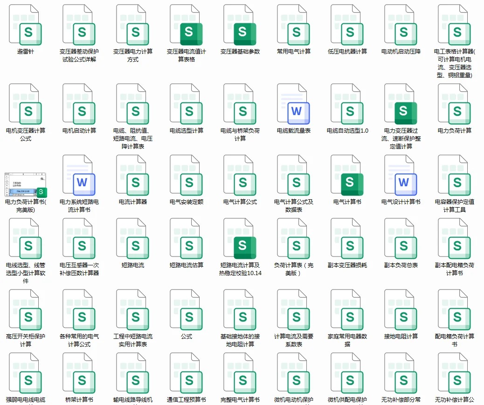Click the file name text 强弱电电线电缆

pos(25,400)
